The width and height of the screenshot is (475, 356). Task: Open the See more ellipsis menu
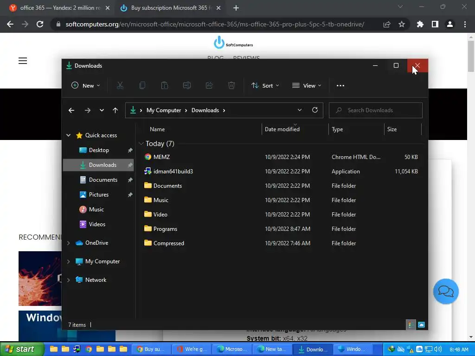pyautogui.click(x=340, y=86)
